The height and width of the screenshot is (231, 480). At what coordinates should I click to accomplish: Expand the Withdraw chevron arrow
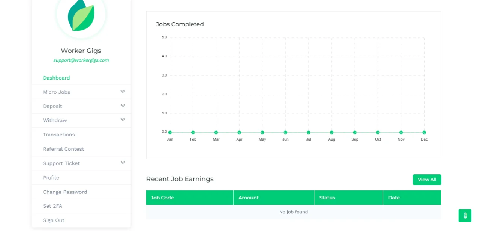(123, 120)
